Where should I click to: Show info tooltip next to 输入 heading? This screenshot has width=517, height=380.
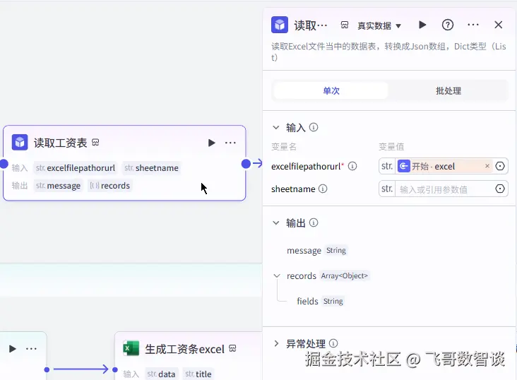(314, 127)
